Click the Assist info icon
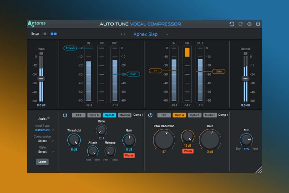This screenshot has height=193, width=289. [x=48, y=118]
